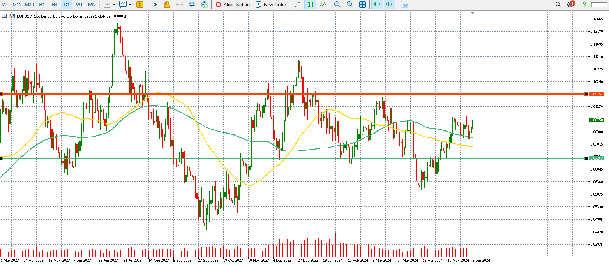Select the MN monthly timeframe
609x266 pixels.
[92, 5]
